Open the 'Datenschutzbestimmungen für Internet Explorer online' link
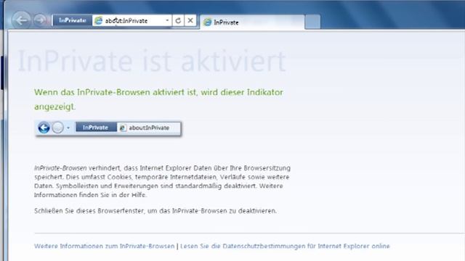The height and width of the screenshot is (261, 465). click(x=285, y=246)
